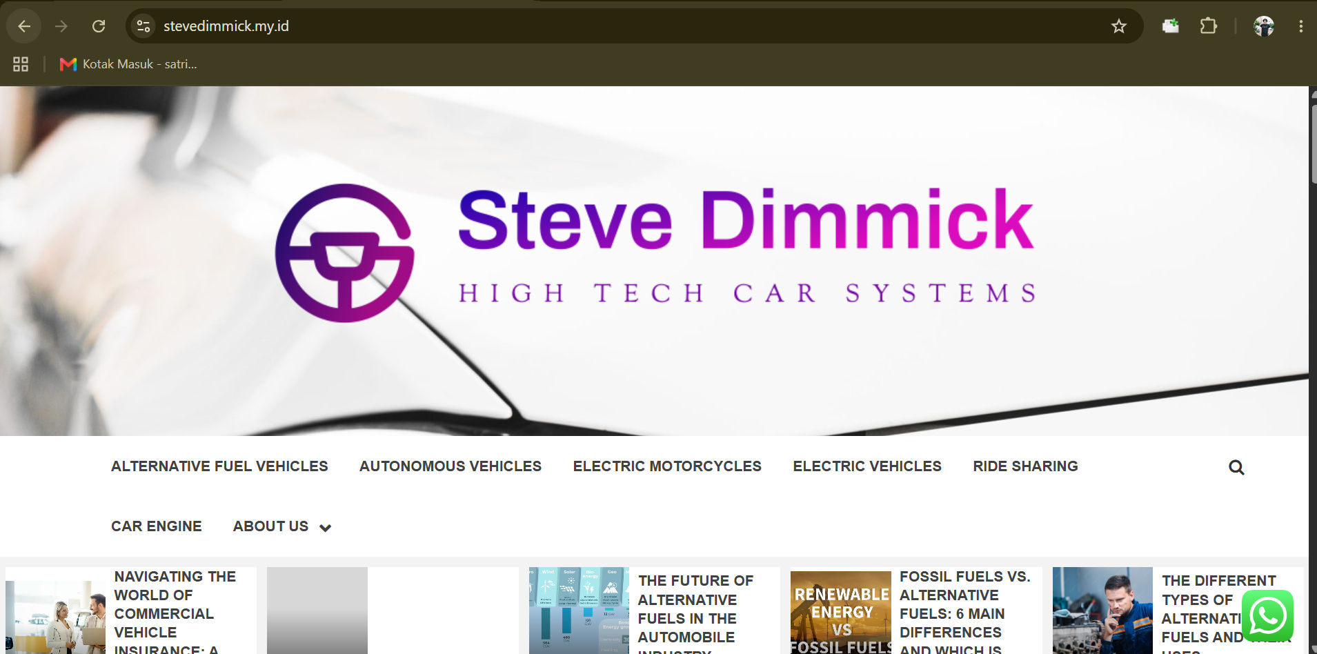Expand the About Us dropdown chevron

(x=326, y=528)
